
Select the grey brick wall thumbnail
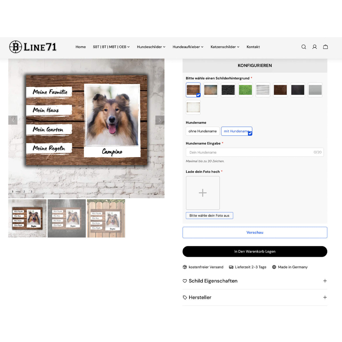[67, 218]
